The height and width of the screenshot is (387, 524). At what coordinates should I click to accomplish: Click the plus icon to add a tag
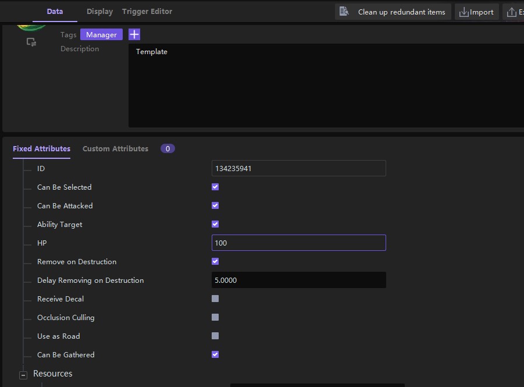[134, 34]
